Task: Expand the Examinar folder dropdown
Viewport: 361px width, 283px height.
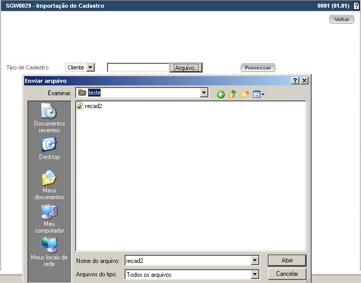Action: tap(204, 93)
